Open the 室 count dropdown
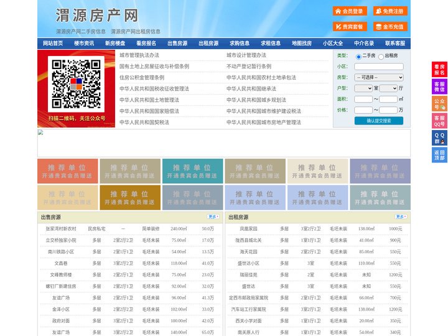 [x=363, y=88]
